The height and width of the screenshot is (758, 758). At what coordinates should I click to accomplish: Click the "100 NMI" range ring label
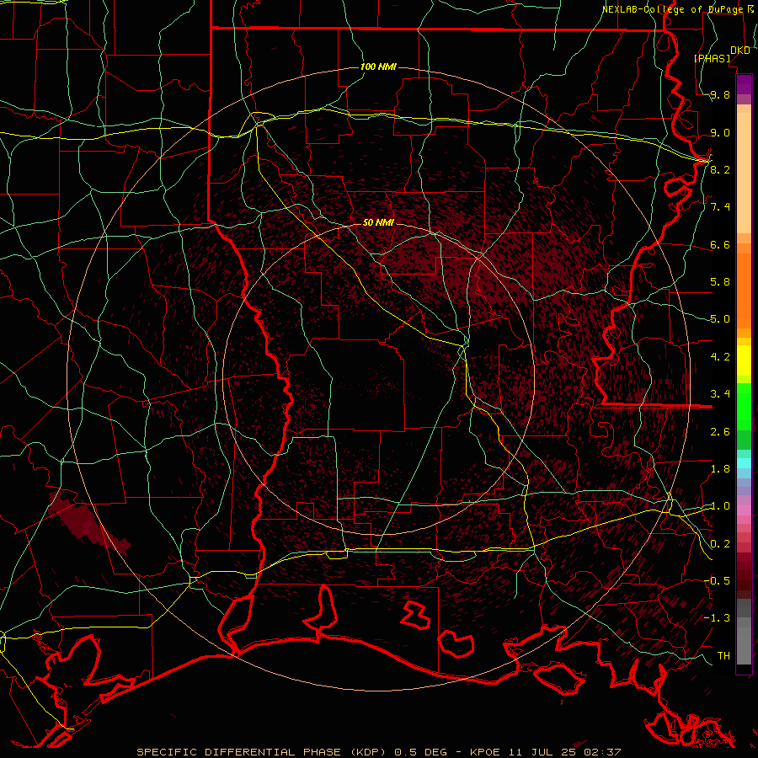(x=378, y=67)
